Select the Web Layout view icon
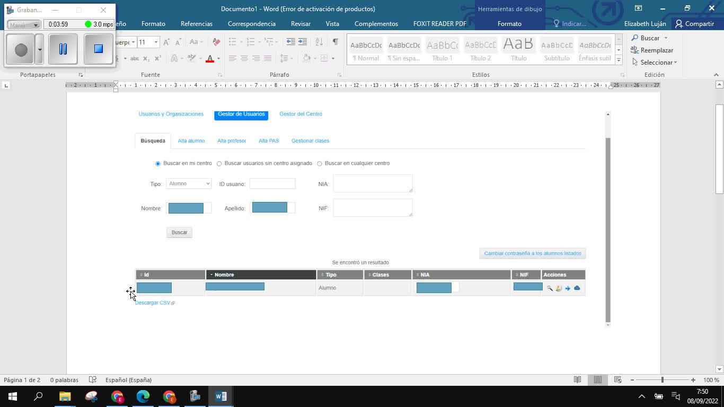The height and width of the screenshot is (407, 724). point(617,380)
